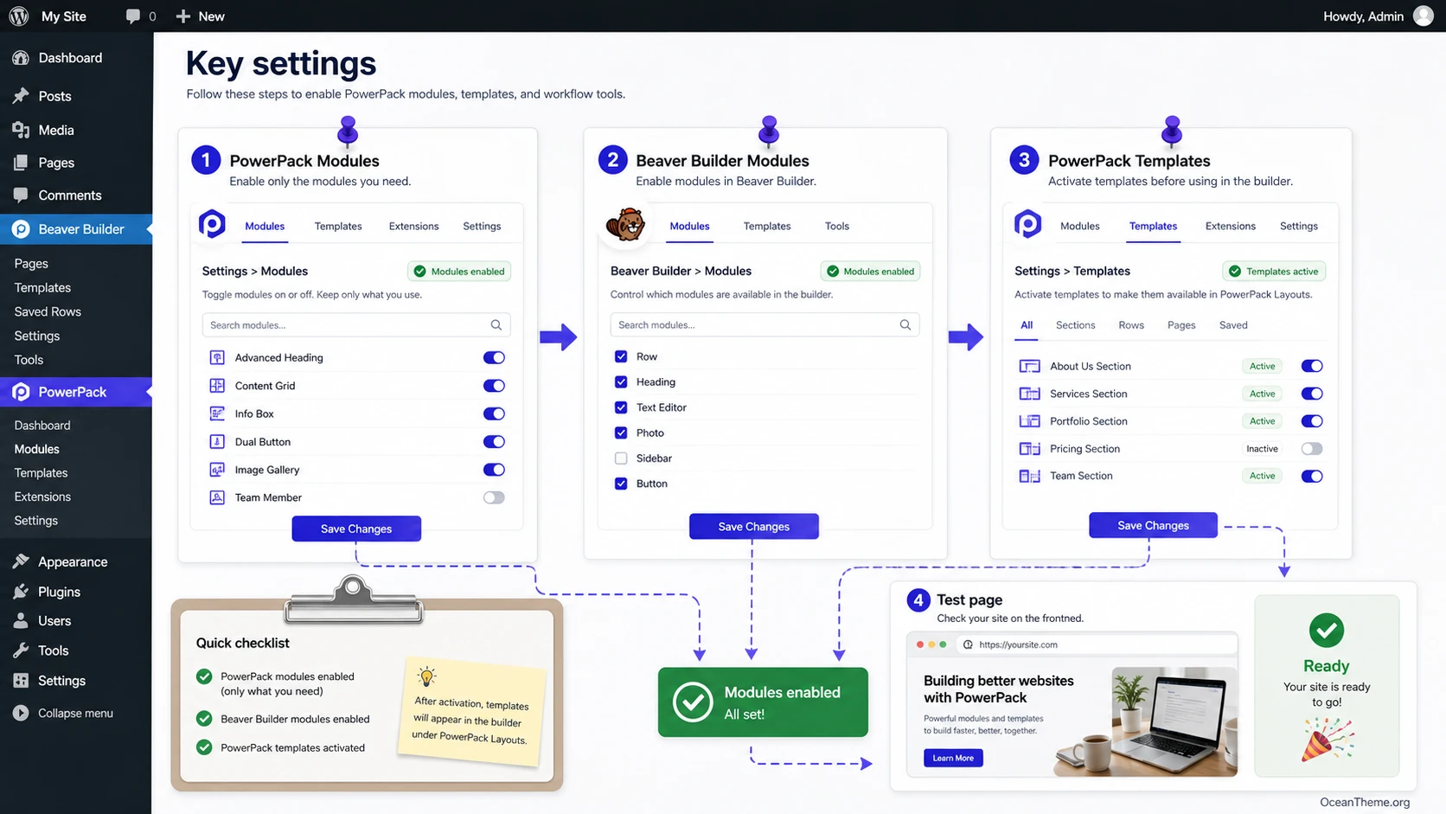Click the Collapse menu arrow icon
This screenshot has width=1446, height=814.
(21, 713)
